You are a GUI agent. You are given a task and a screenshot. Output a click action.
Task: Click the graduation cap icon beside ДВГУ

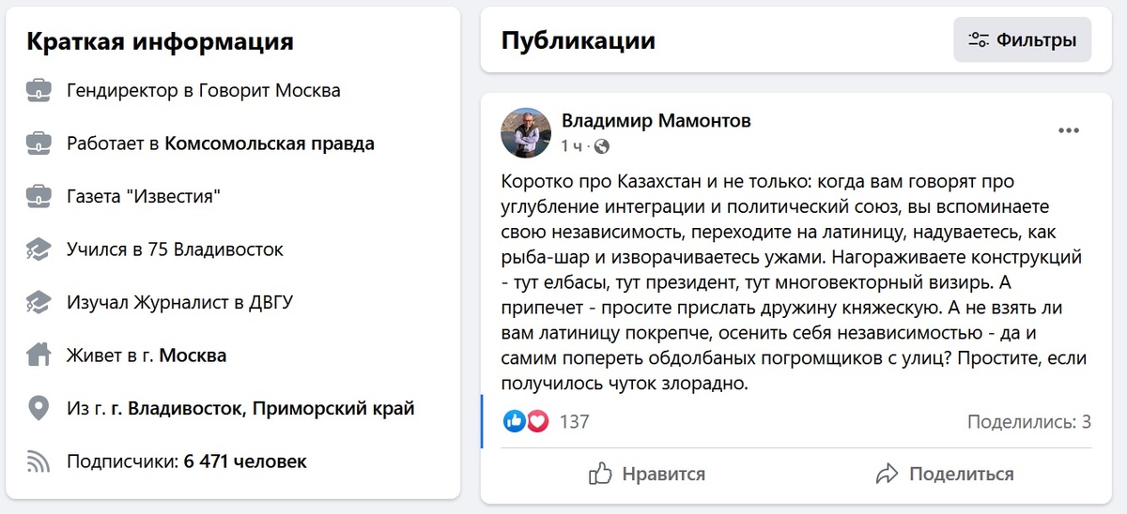click(39, 303)
